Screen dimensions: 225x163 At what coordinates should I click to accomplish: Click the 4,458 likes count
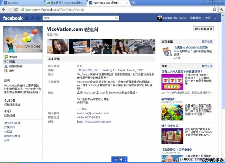9,100
